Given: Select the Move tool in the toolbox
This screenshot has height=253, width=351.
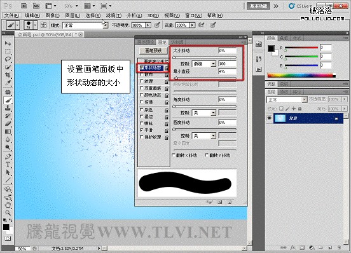Looking at the screenshot, I should 8,43.
